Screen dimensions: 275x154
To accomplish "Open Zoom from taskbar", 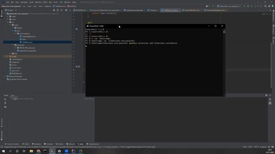I will (x=67, y=151).
